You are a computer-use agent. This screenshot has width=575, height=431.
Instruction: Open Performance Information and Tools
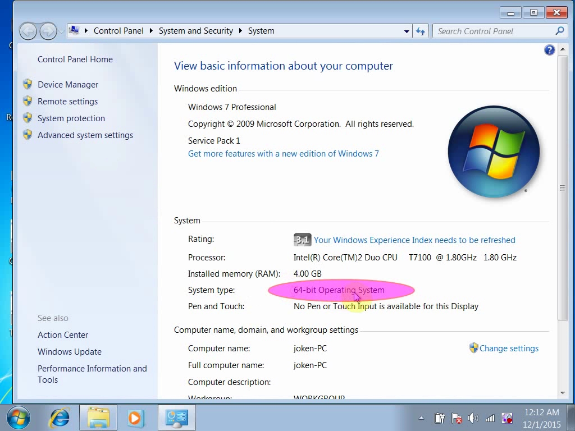click(x=92, y=374)
